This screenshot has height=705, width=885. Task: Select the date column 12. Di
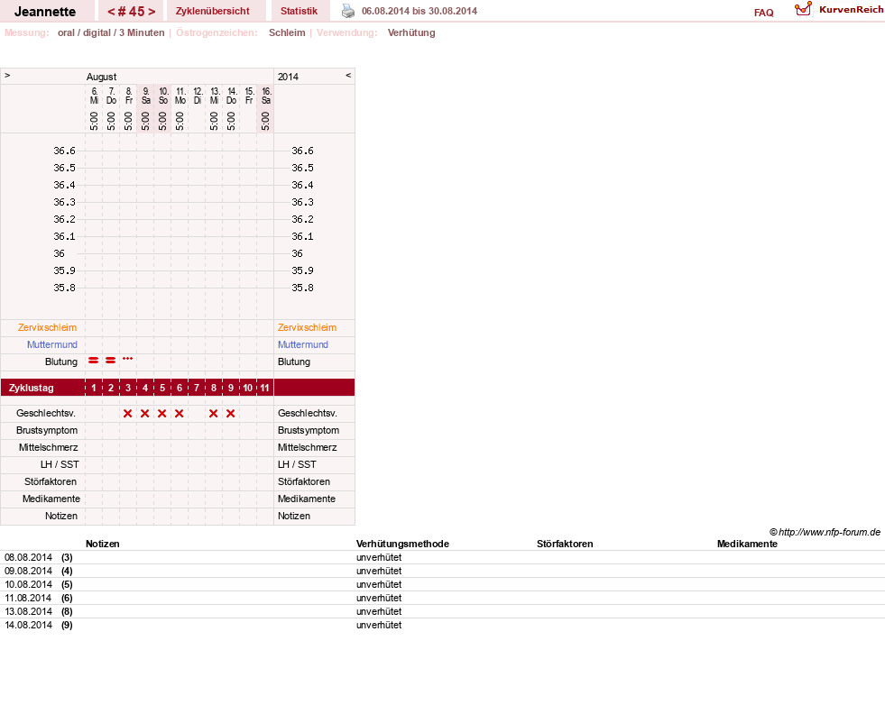point(198,96)
